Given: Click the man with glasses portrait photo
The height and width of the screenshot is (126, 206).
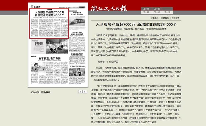Looking at the screenshot, I should click(x=38, y=67).
